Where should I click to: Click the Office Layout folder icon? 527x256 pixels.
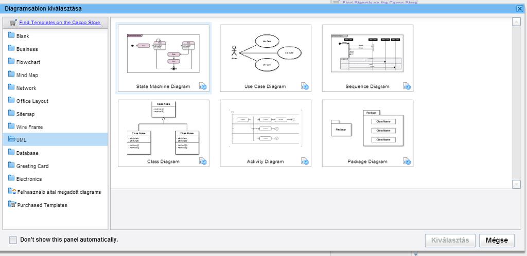click(x=11, y=100)
